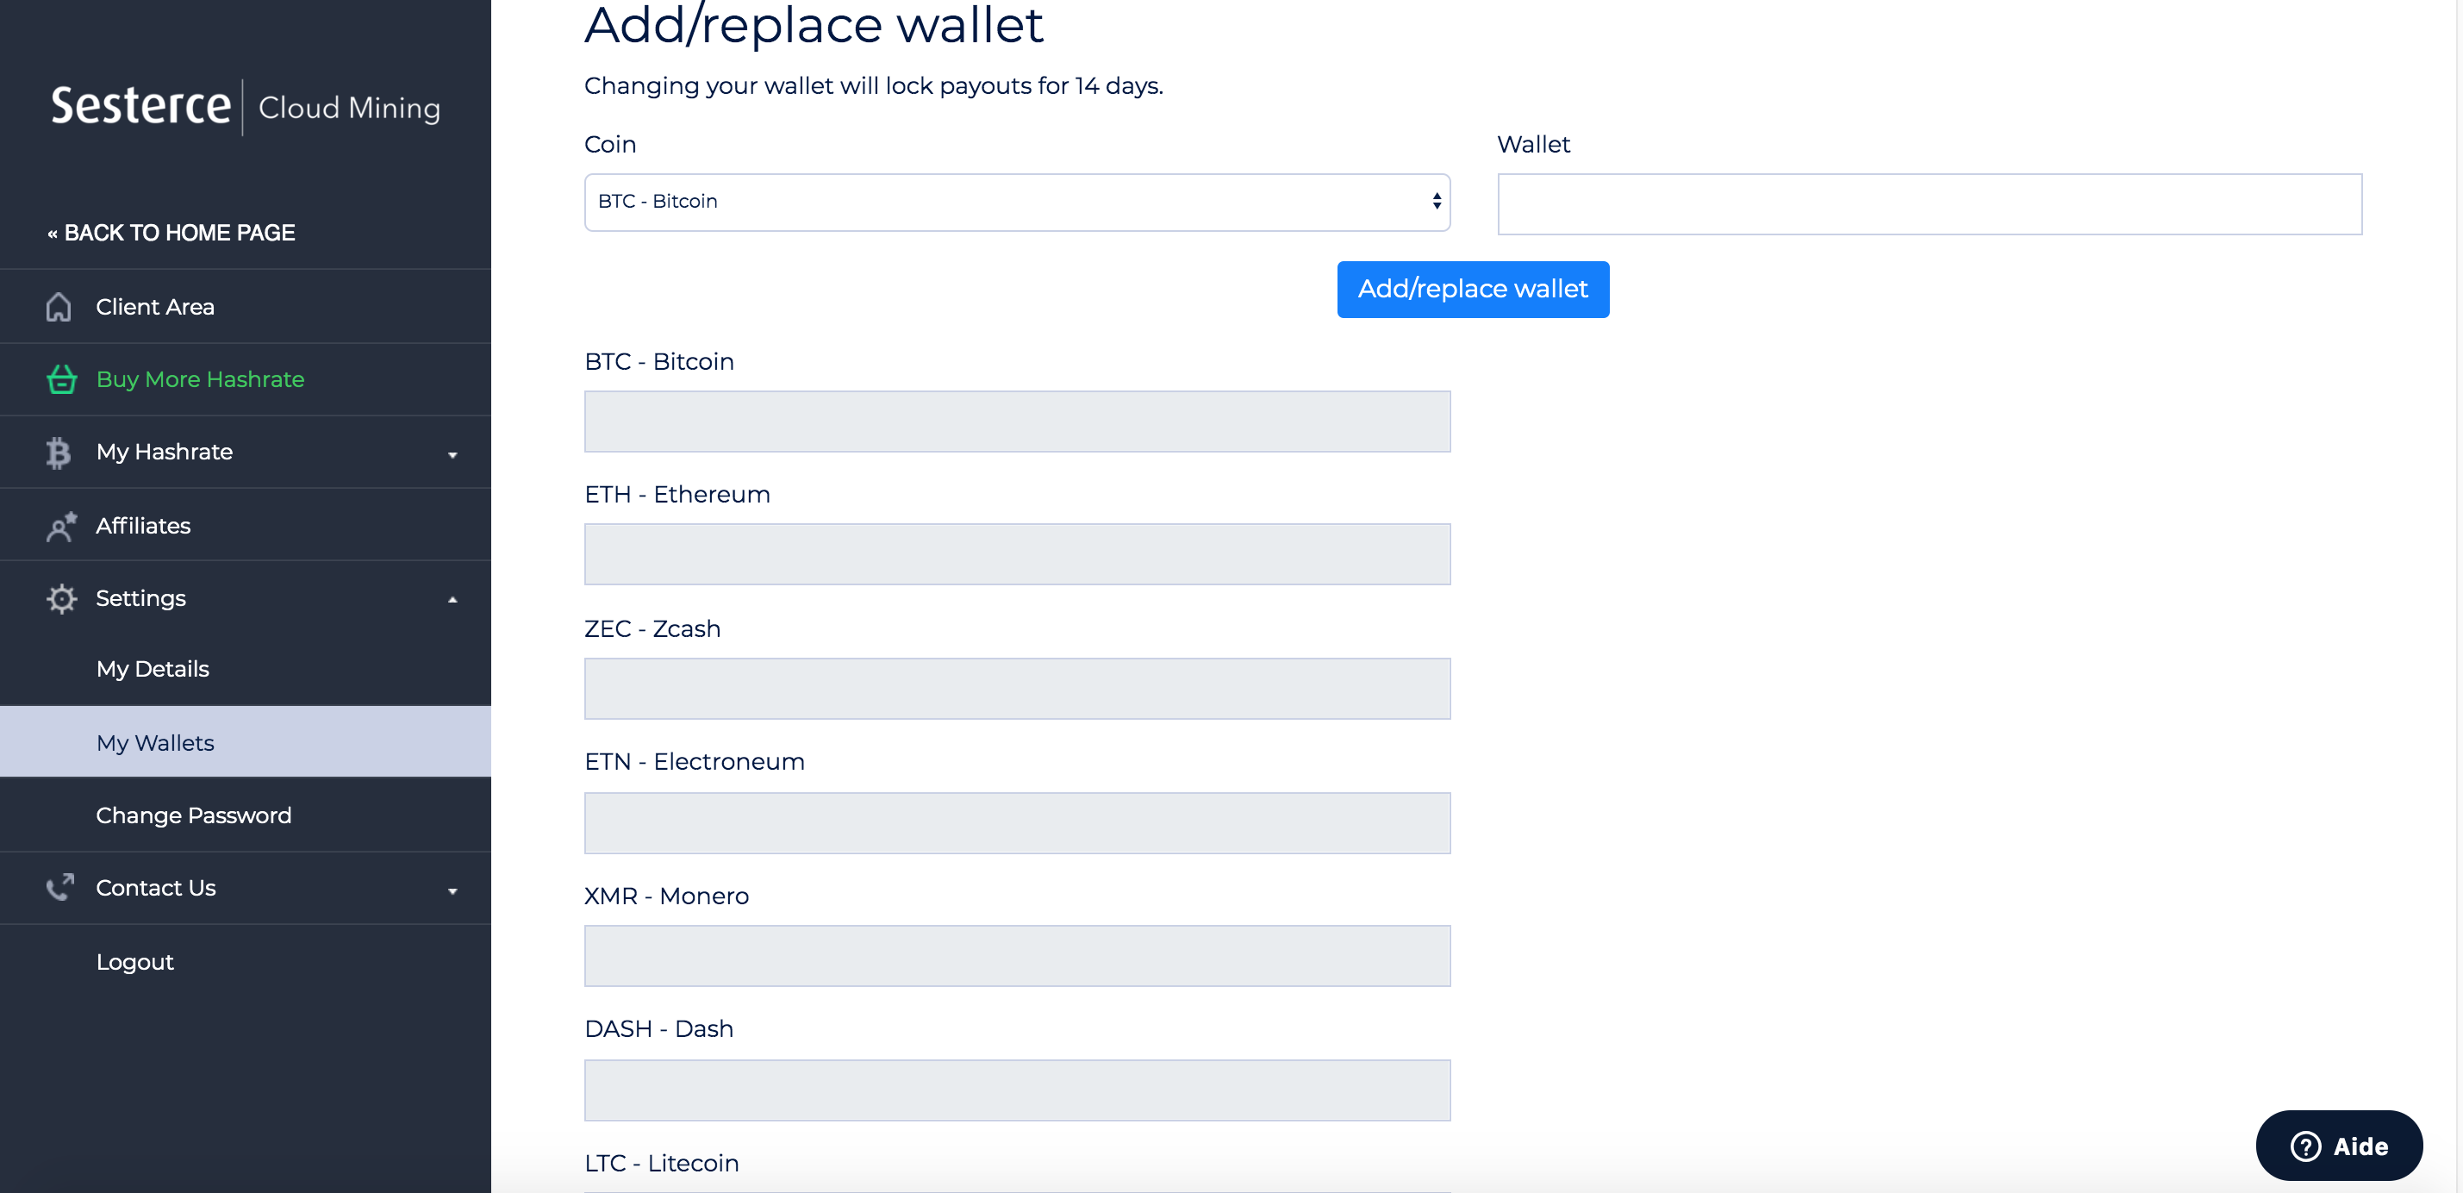Screen dimensions: 2463x1193
Task: Click into the Wallet address input field
Action: point(1930,203)
